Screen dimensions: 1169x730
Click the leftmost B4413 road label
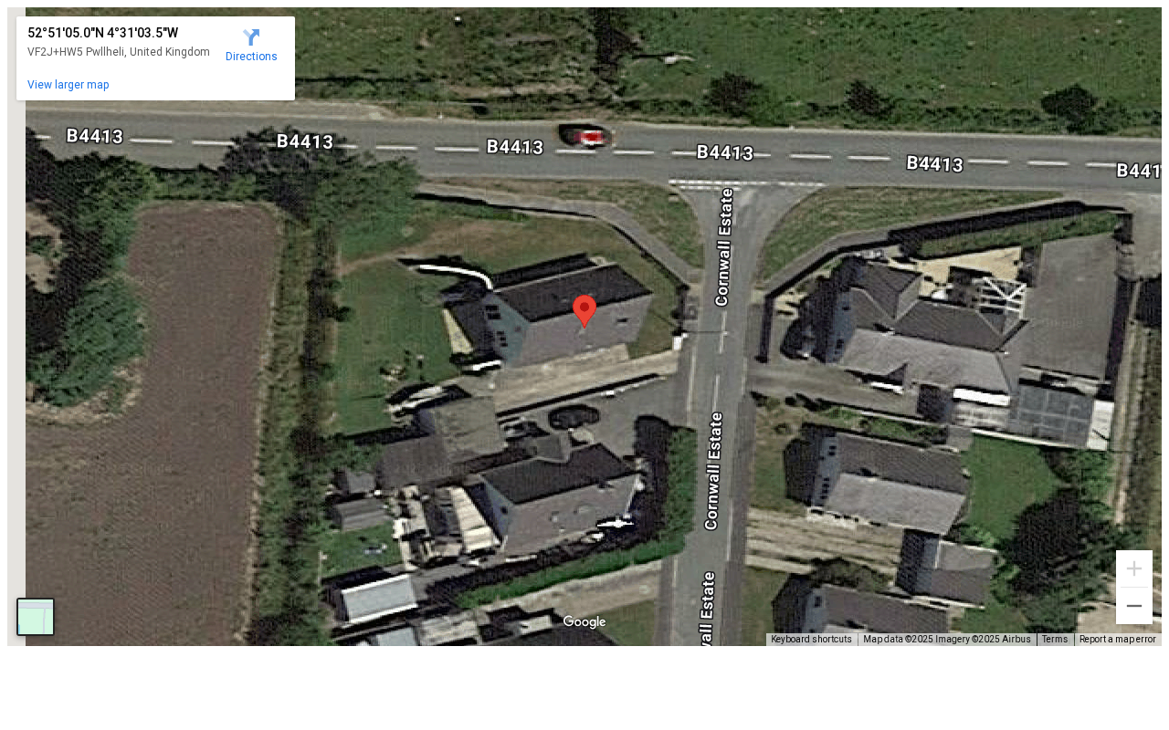(95, 136)
